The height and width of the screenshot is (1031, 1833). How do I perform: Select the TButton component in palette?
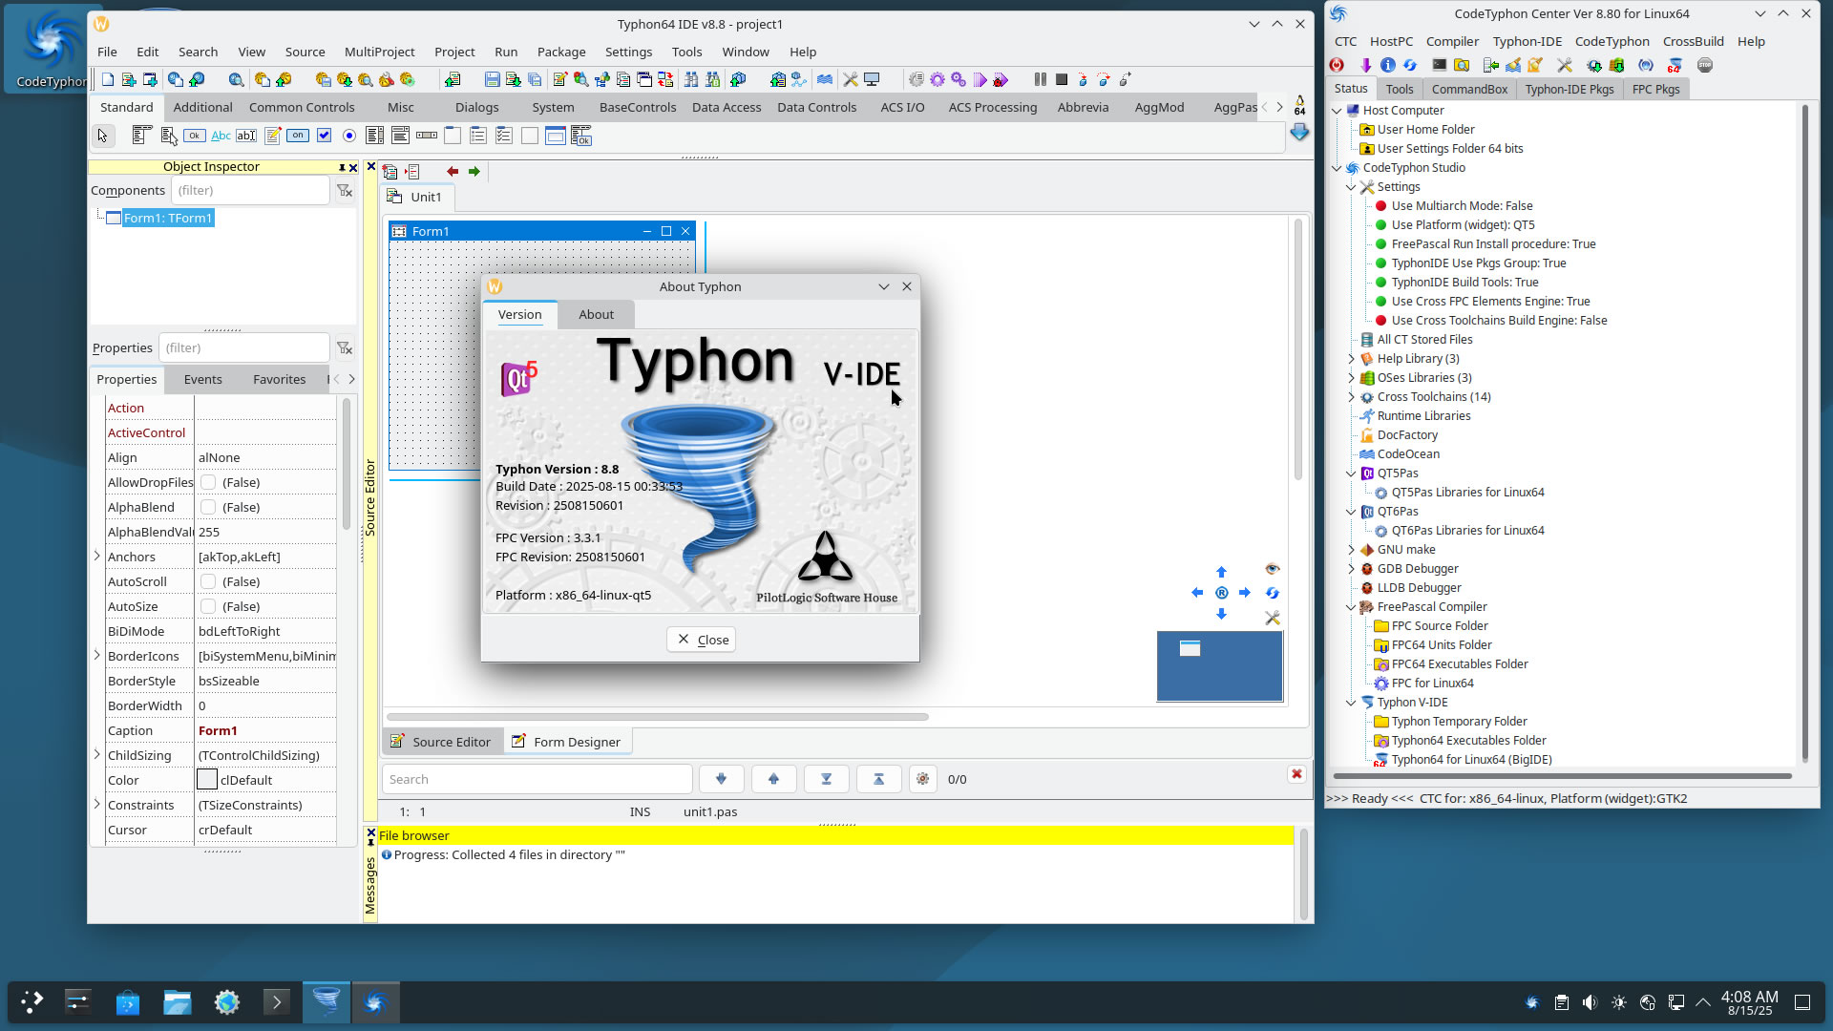point(195,136)
